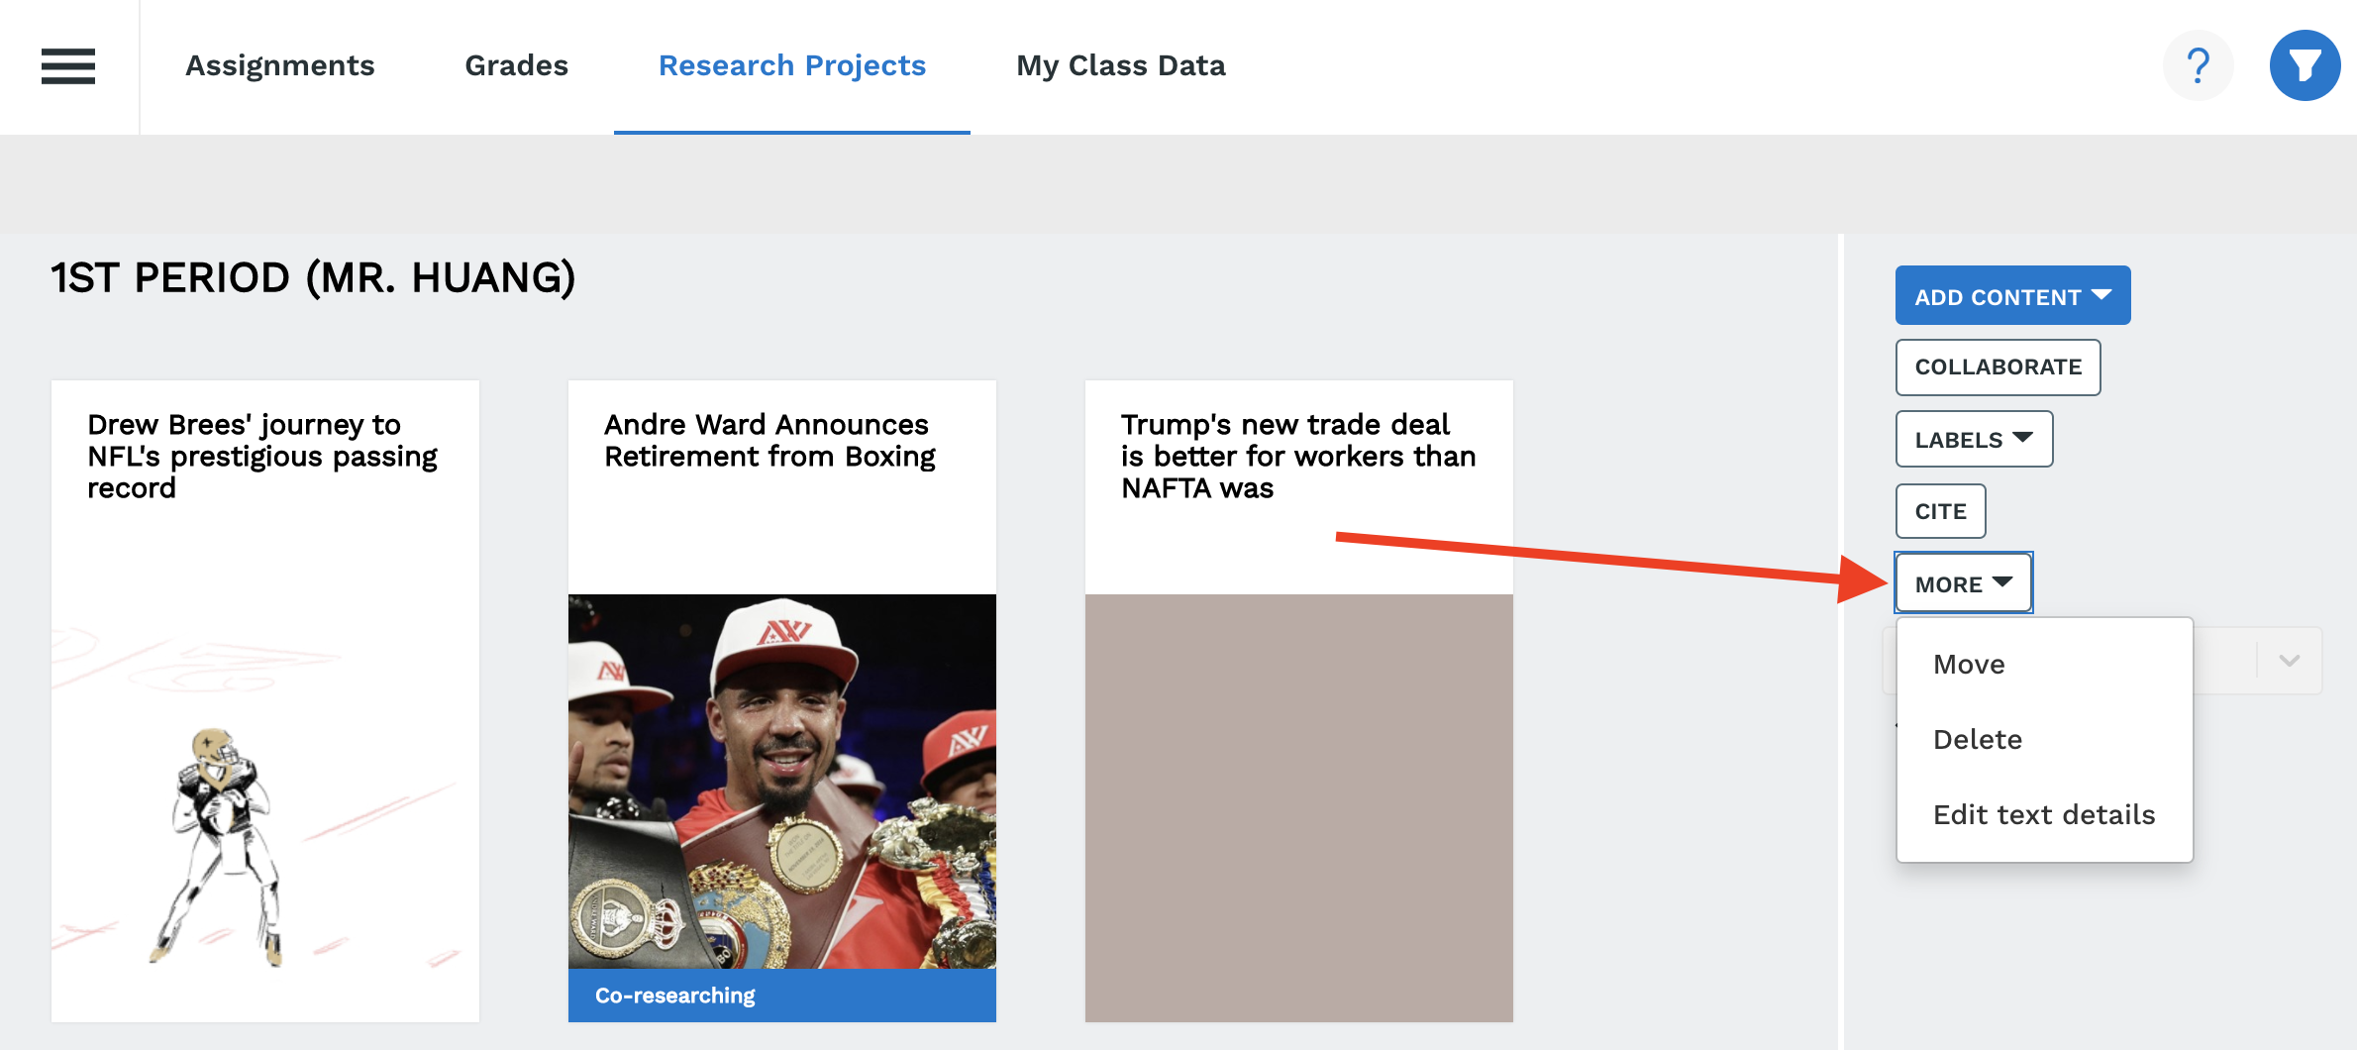
Task: Click the Co-researching label banner
Action: coord(781,996)
